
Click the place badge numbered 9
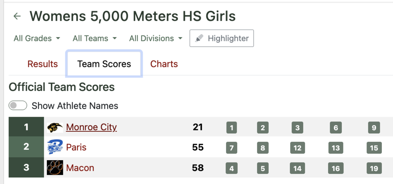tap(374, 128)
